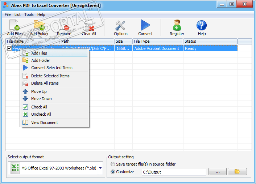The height and width of the screenshot is (184, 256).
Task: Click the Excel icon in output format box
Action: tap(15, 168)
